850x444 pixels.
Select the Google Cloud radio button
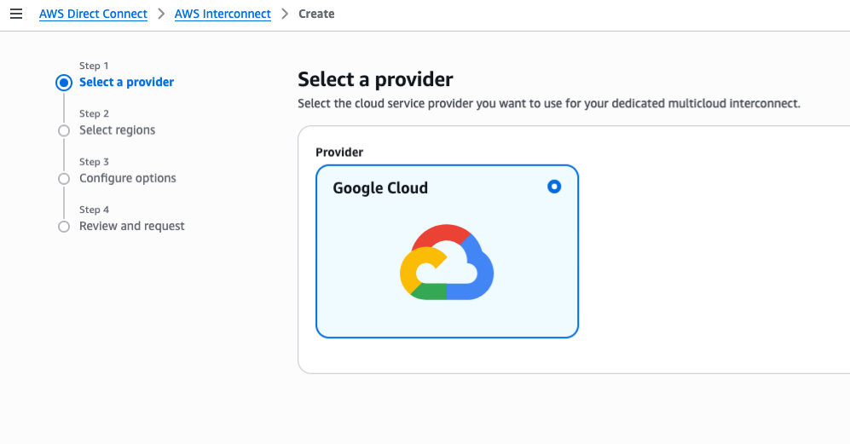(x=554, y=187)
